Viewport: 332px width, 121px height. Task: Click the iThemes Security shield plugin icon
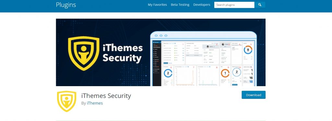point(67,101)
